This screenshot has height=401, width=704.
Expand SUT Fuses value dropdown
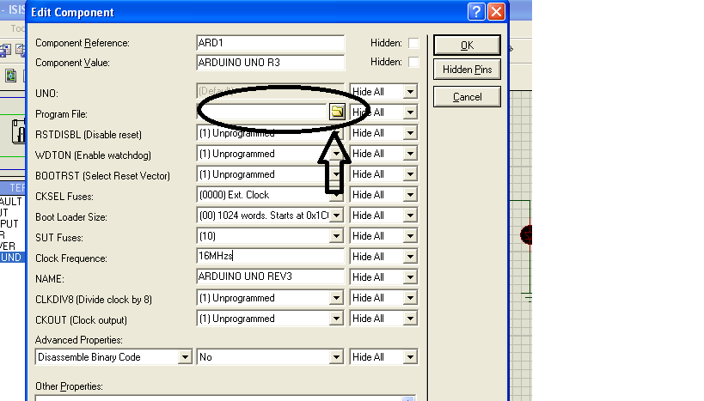[336, 236]
